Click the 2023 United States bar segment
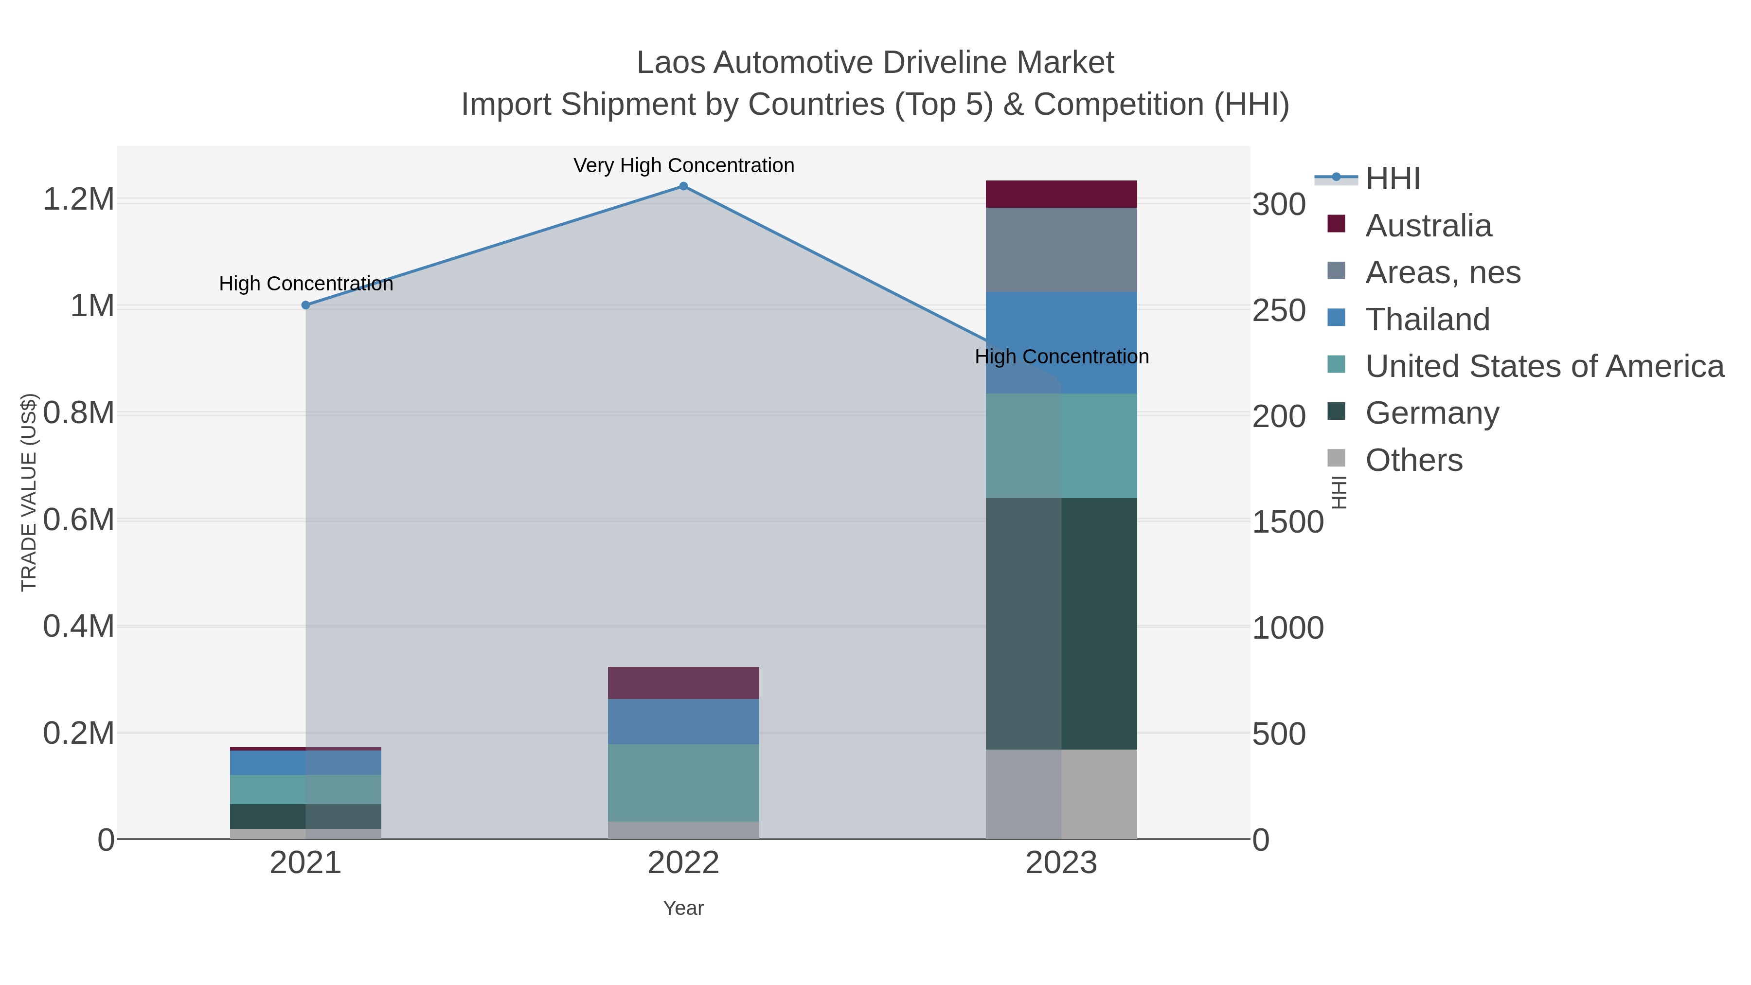 pos(1062,446)
